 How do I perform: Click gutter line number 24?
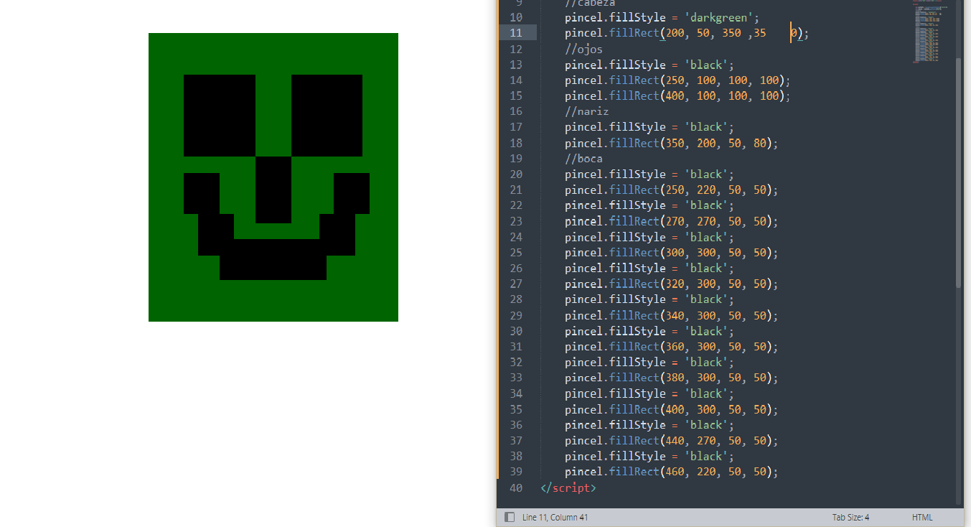point(516,237)
